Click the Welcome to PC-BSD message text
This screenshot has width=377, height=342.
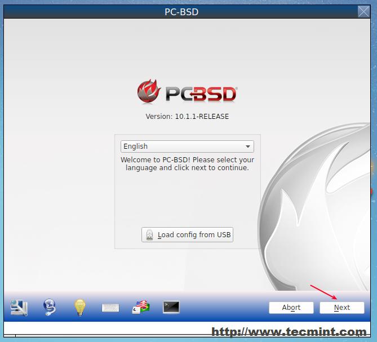[x=187, y=163]
